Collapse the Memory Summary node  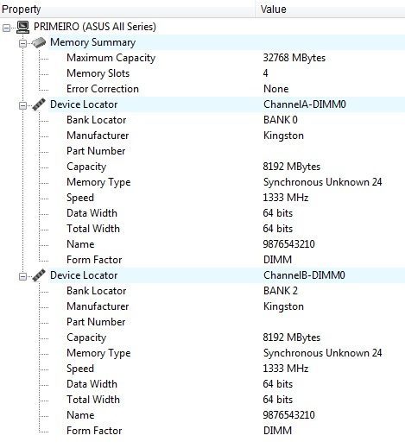click(22, 43)
